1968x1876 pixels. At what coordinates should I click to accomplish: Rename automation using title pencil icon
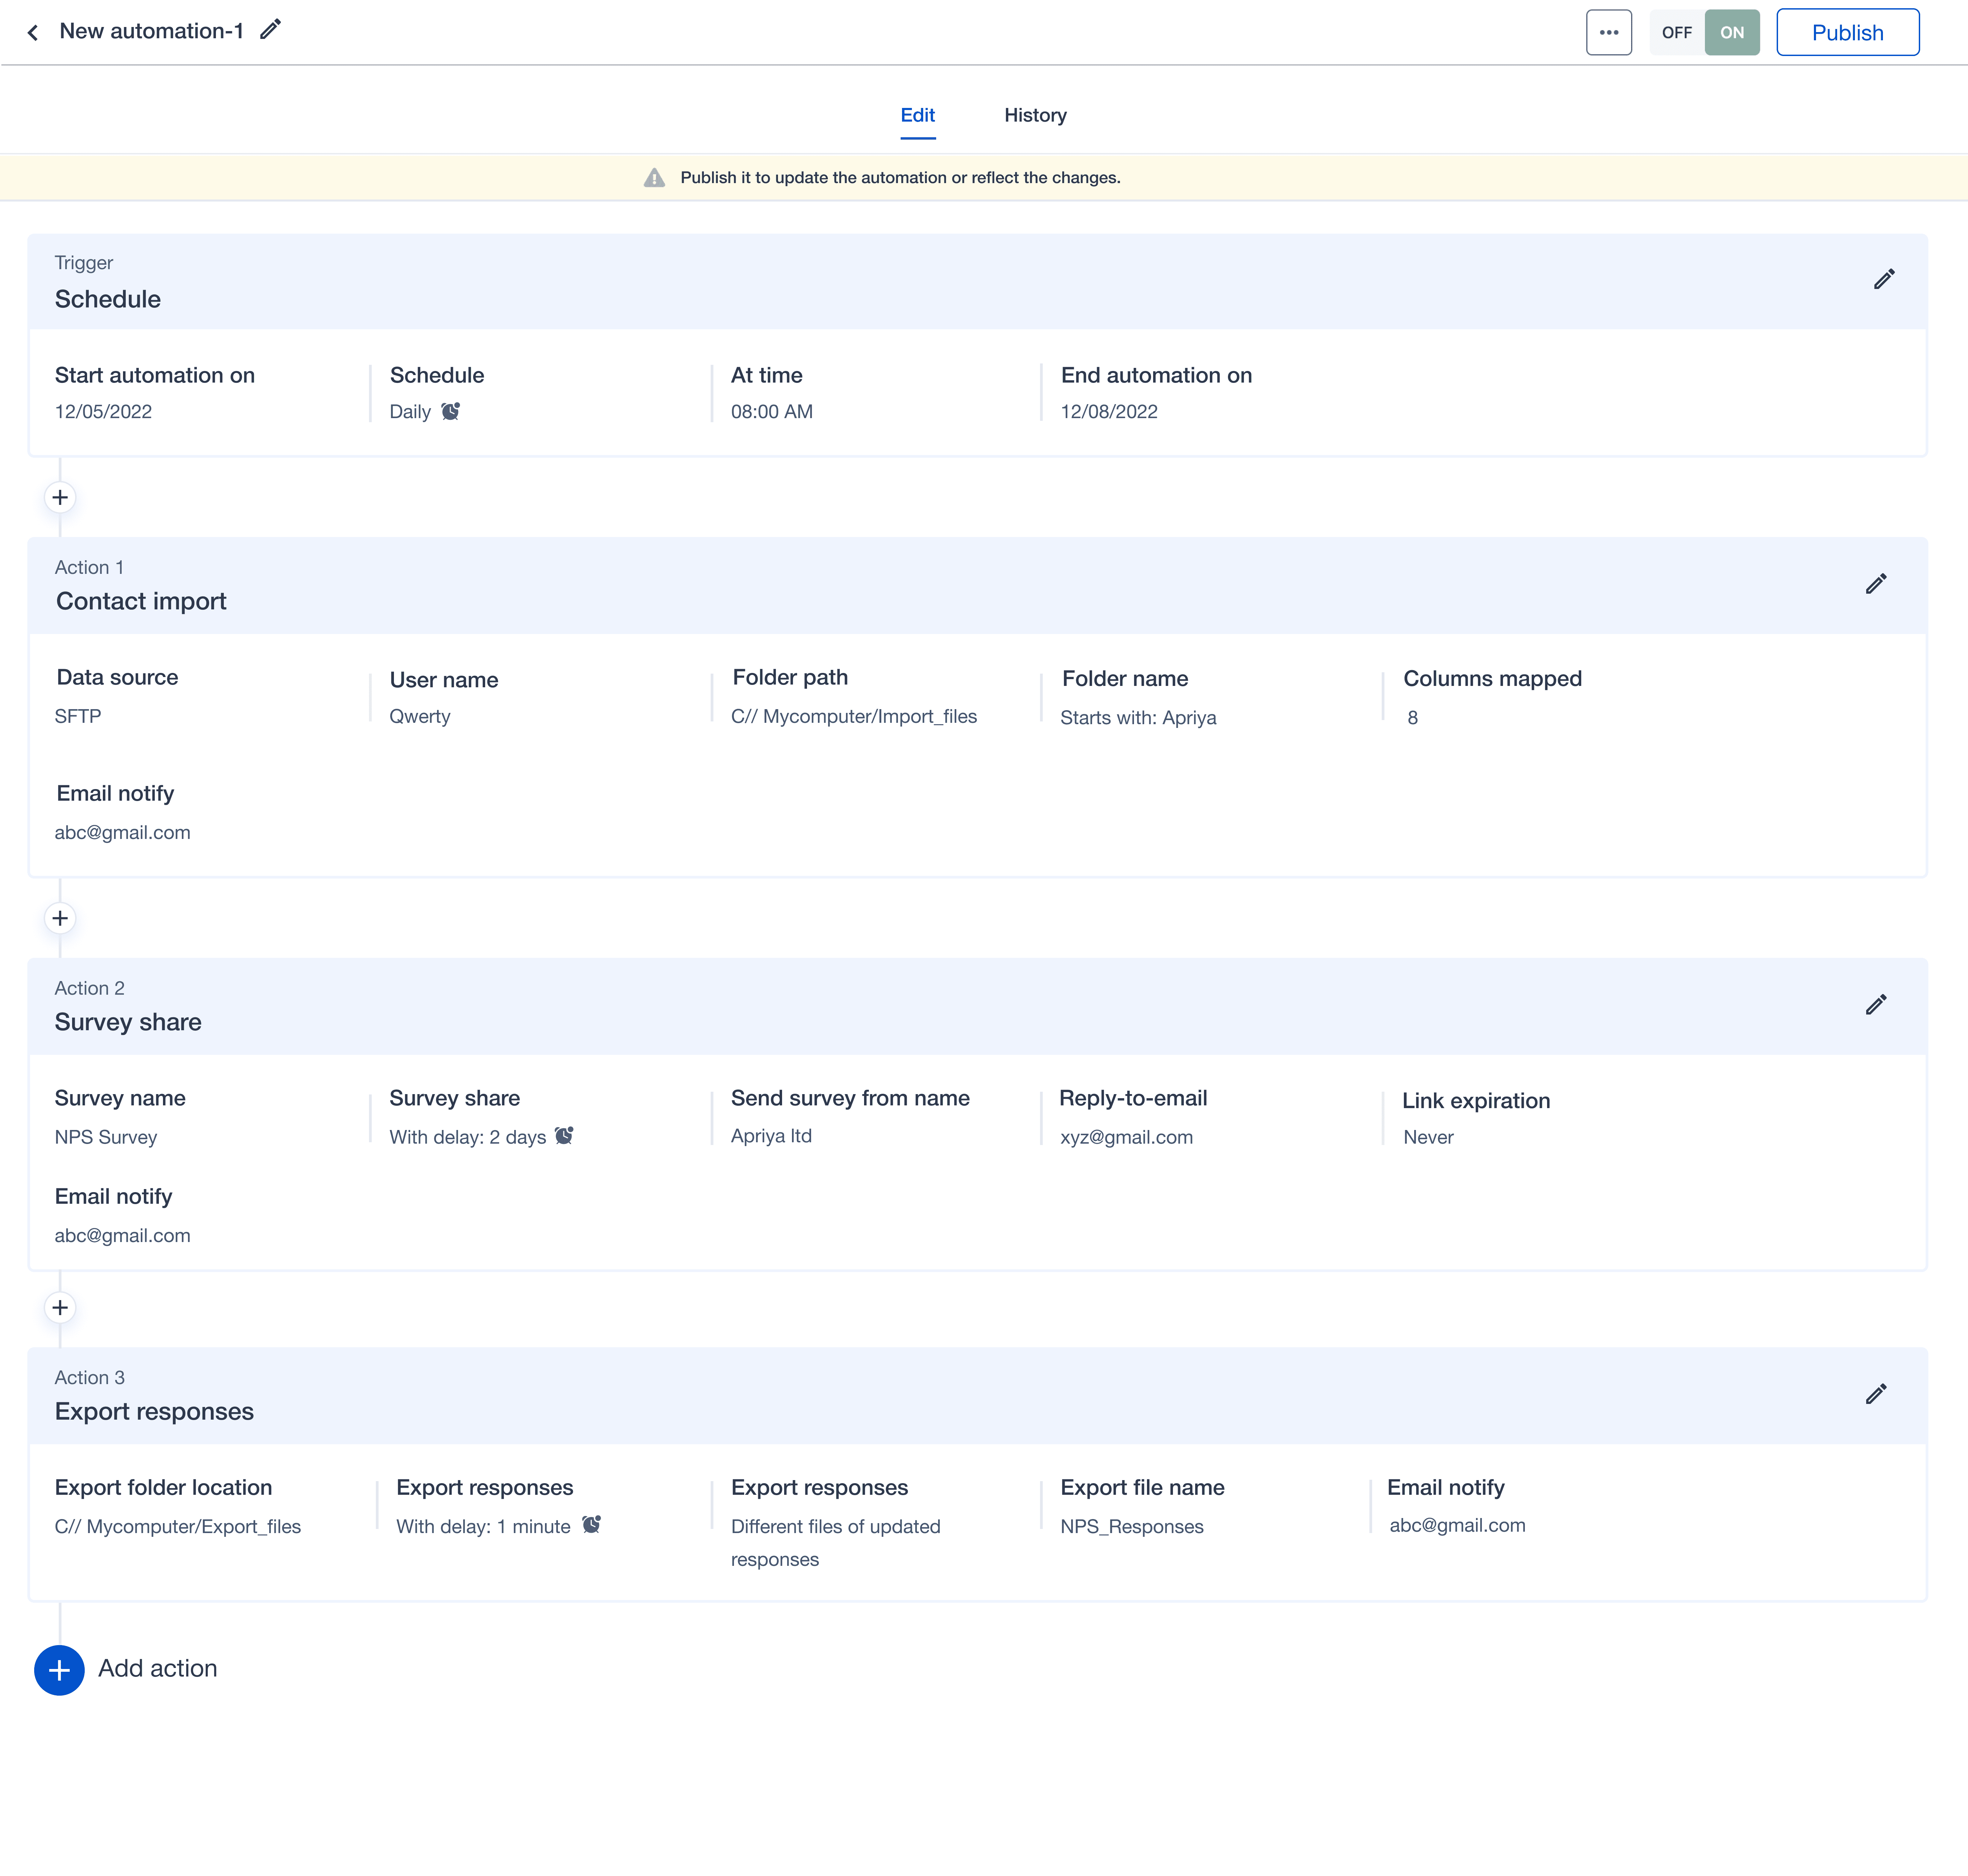click(x=270, y=30)
